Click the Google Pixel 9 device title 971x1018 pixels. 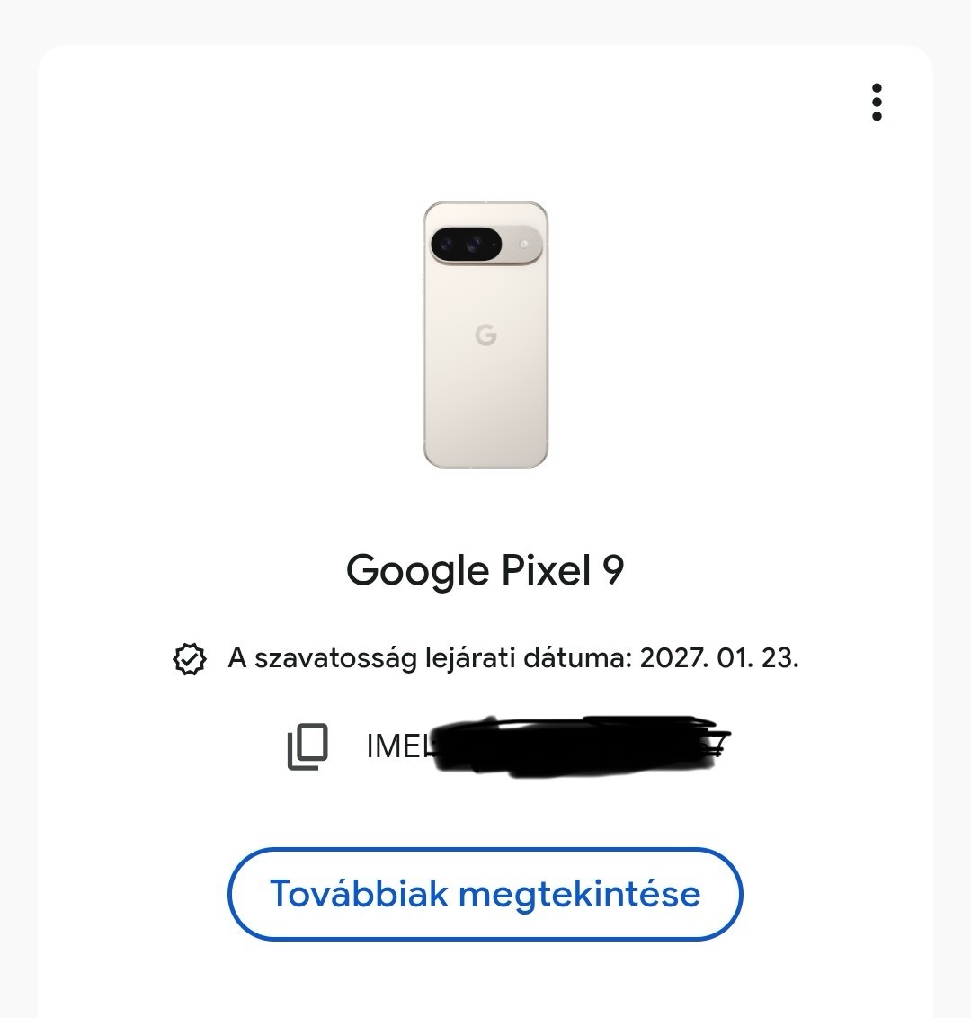coord(485,570)
